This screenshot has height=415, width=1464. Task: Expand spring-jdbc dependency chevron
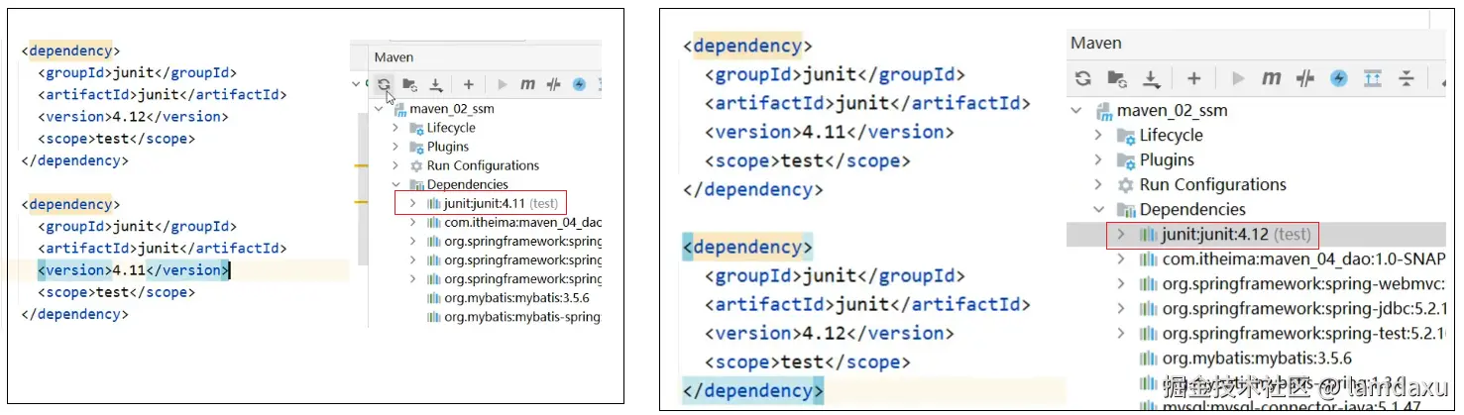pyautogui.click(x=1121, y=309)
